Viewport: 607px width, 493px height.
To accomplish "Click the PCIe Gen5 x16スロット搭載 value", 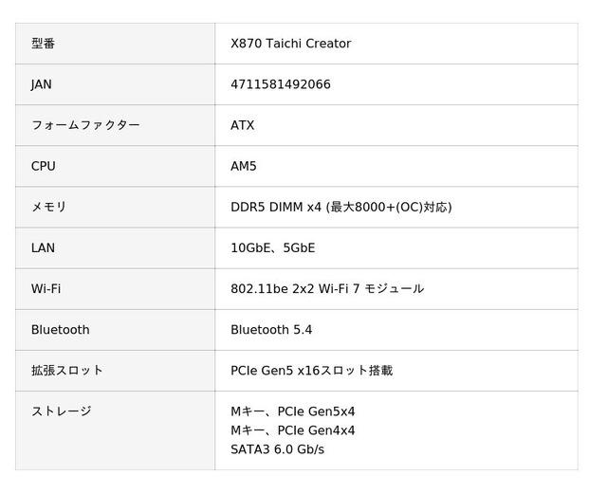I will [x=311, y=370].
